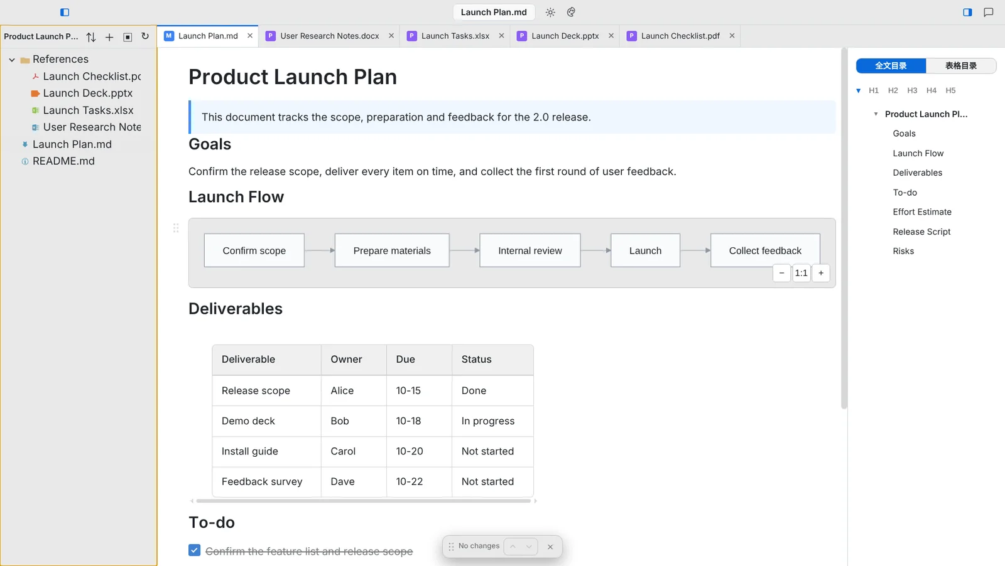Jump to Risks in outline

[903, 251]
